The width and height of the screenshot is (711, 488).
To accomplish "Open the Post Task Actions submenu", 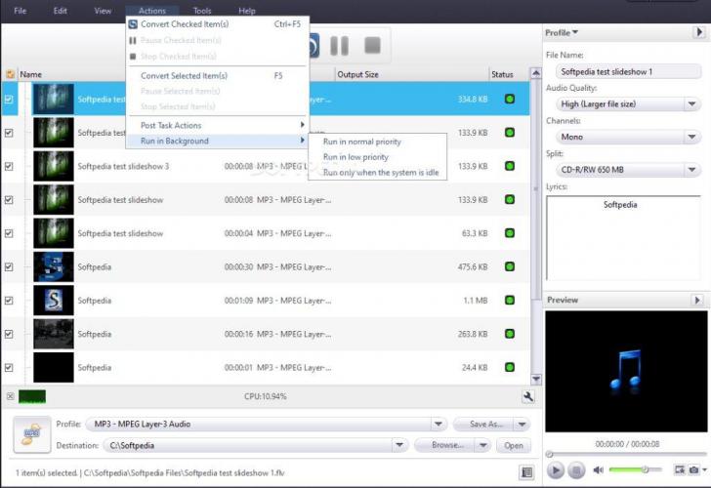I will coord(218,125).
